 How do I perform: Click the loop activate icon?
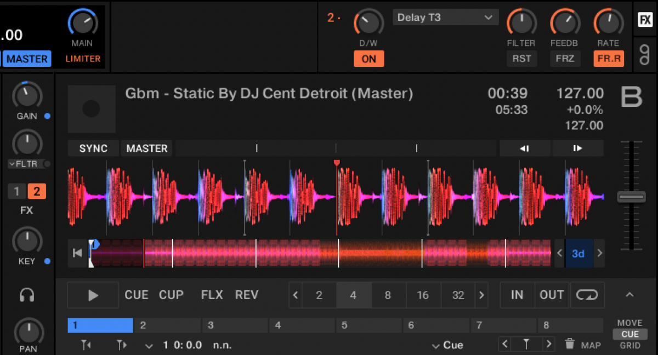(587, 295)
